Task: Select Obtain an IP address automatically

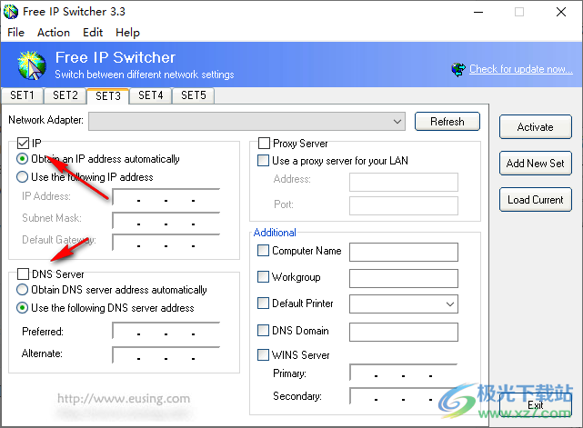Action: (x=23, y=159)
